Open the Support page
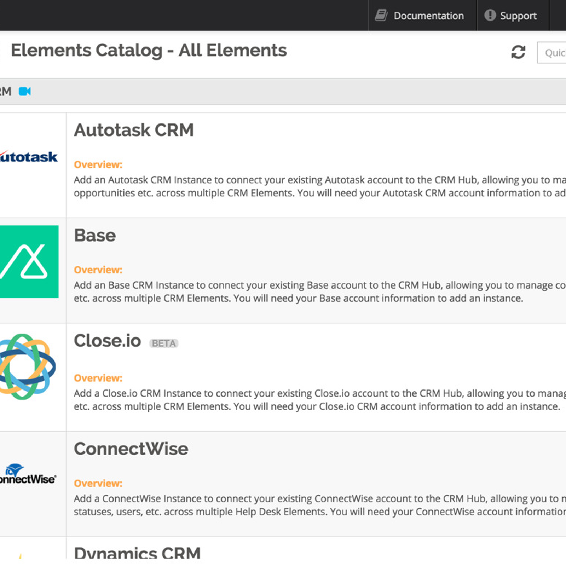Viewport: 566px width, 566px height. pyautogui.click(x=513, y=16)
